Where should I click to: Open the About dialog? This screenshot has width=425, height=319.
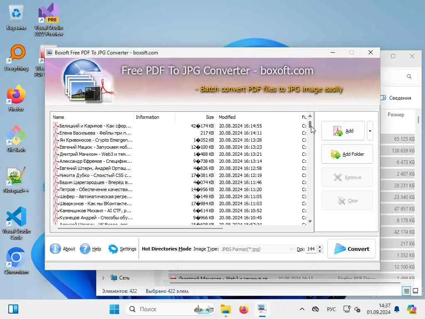(x=69, y=249)
